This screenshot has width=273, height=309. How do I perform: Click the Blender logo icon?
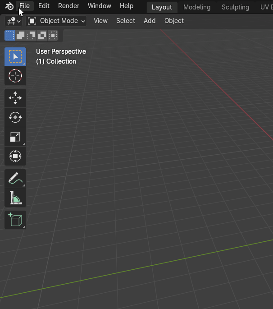coord(9,6)
